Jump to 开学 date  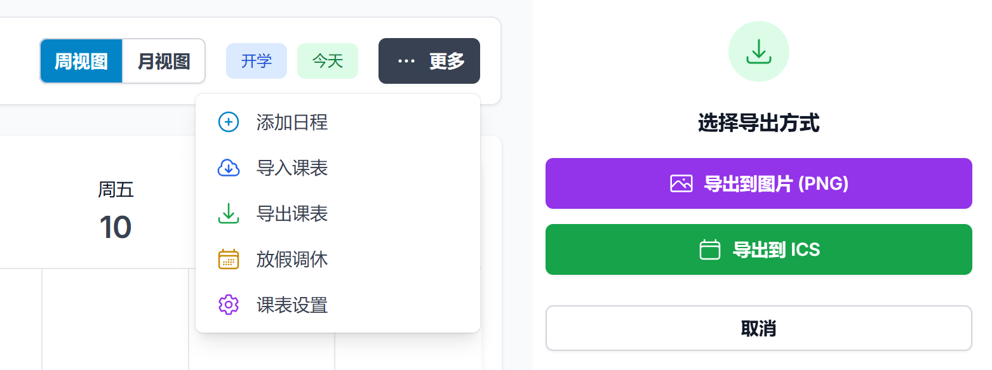(257, 61)
